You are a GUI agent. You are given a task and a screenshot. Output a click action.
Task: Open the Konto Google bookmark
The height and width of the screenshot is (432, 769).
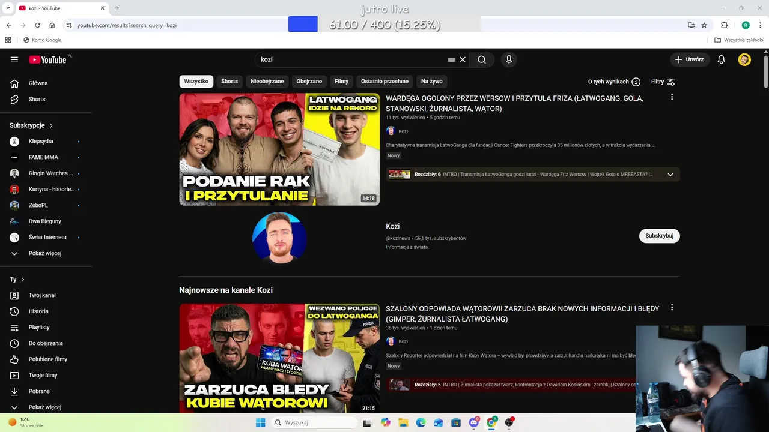(43, 40)
